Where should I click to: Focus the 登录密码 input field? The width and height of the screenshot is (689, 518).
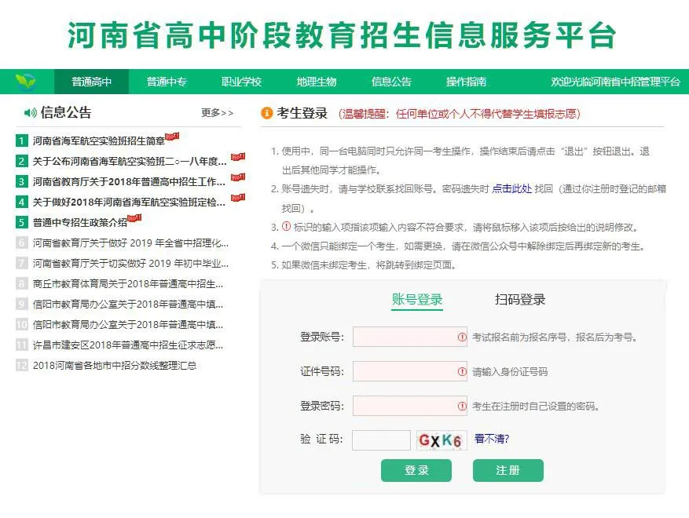click(410, 406)
